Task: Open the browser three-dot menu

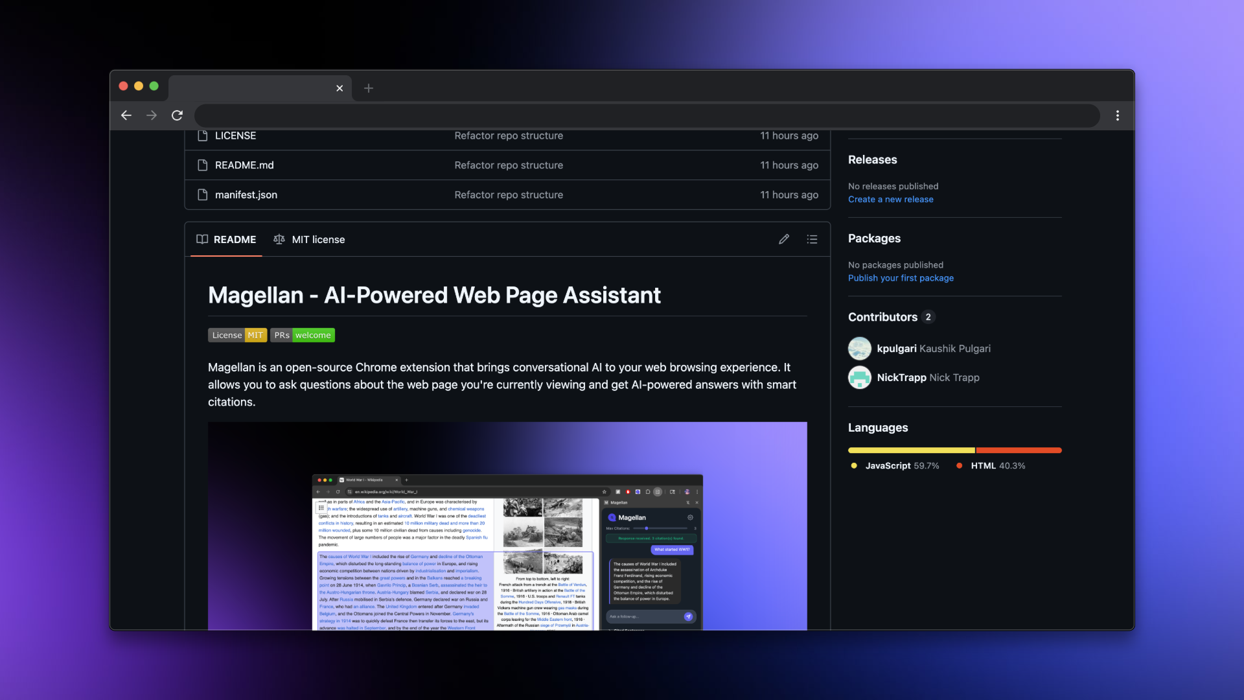Action: click(x=1118, y=115)
